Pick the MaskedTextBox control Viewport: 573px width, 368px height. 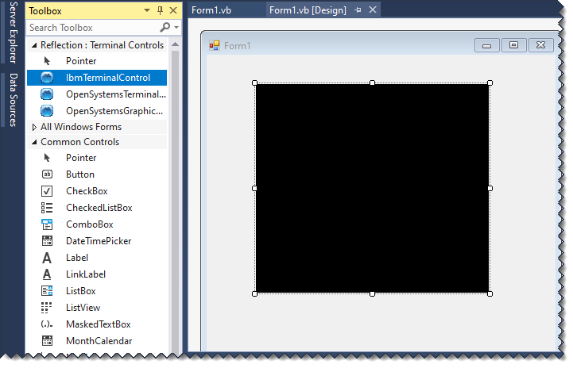tap(97, 324)
